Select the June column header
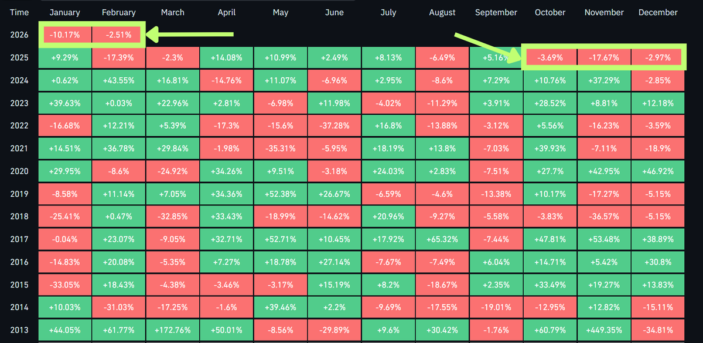This screenshot has width=703, height=343. point(334,12)
